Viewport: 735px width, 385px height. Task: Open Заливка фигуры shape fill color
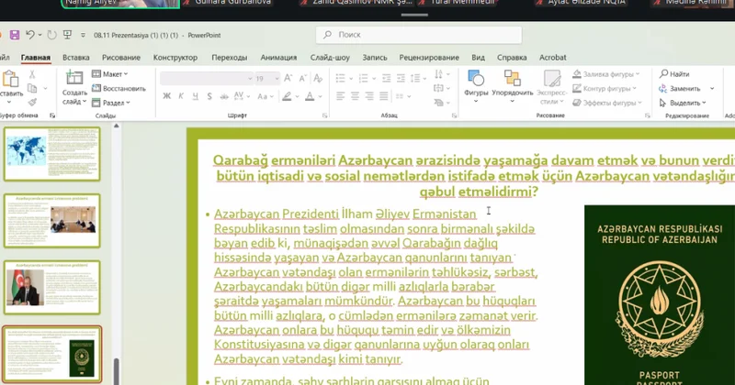tap(606, 74)
